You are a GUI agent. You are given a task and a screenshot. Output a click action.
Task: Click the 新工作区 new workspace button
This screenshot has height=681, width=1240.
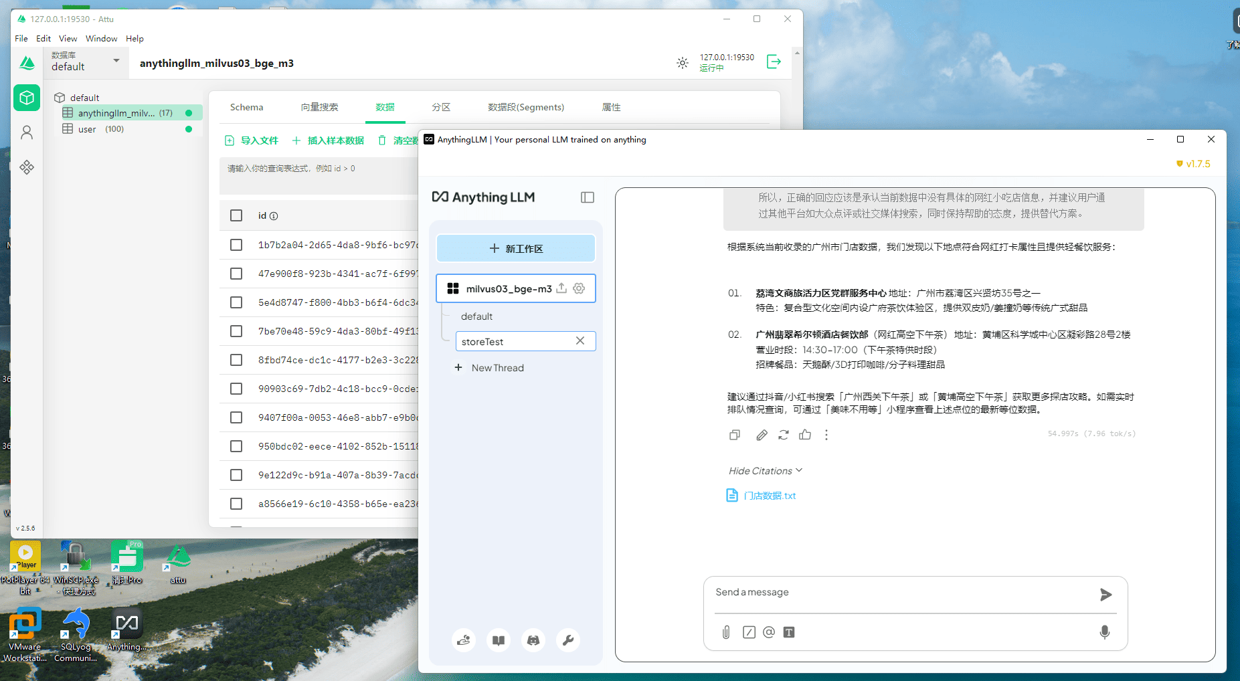pyautogui.click(x=515, y=248)
